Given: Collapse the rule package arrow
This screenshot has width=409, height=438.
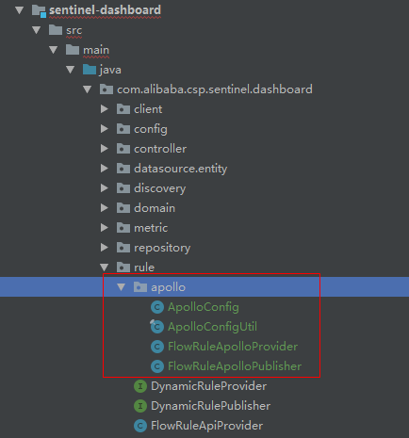Looking at the screenshot, I should click(x=105, y=268).
